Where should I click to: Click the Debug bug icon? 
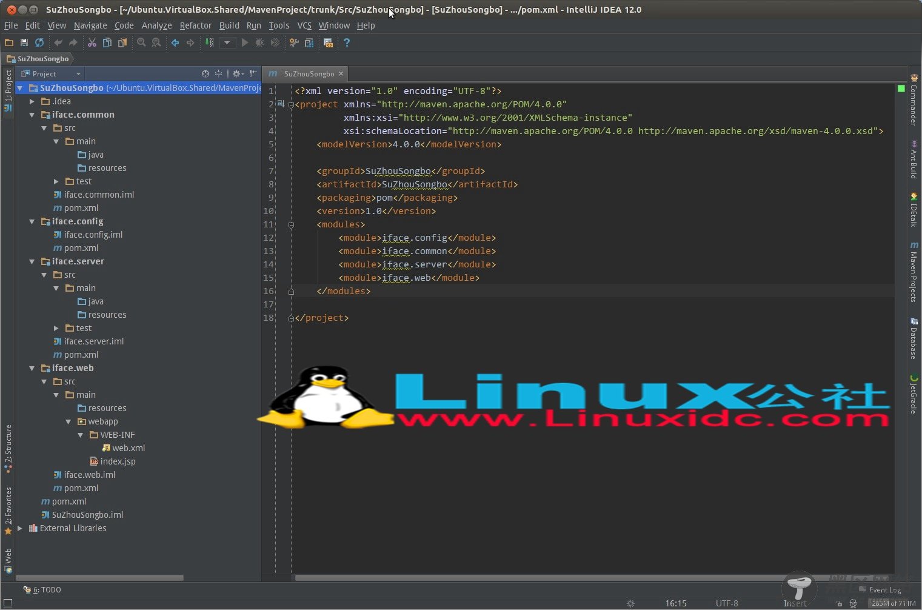[x=260, y=42]
